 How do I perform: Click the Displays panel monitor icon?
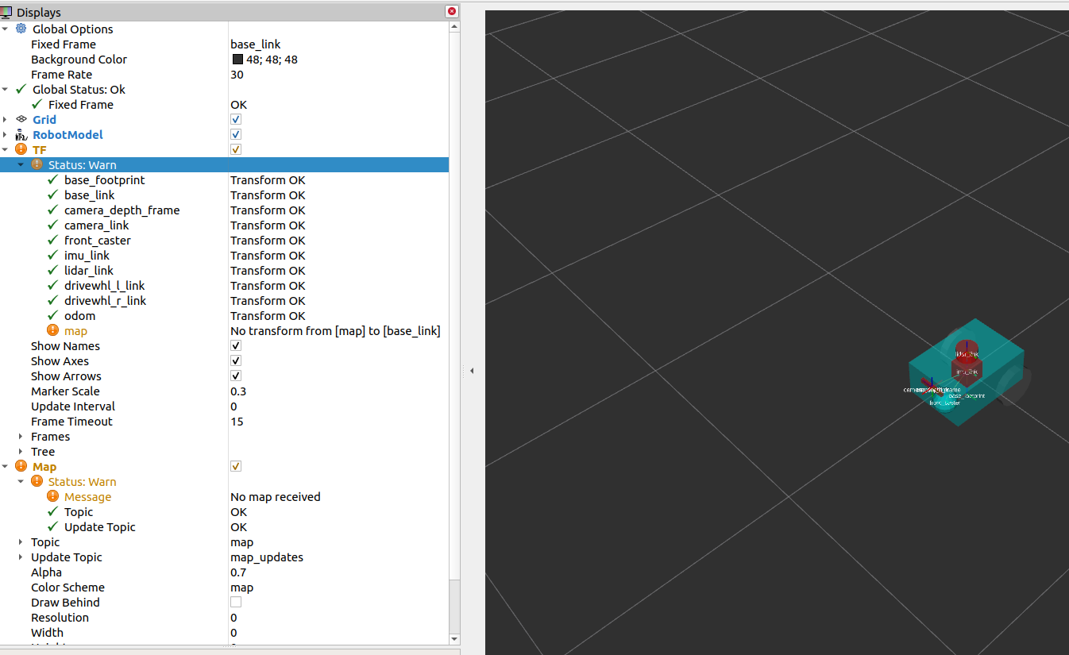tap(6, 12)
